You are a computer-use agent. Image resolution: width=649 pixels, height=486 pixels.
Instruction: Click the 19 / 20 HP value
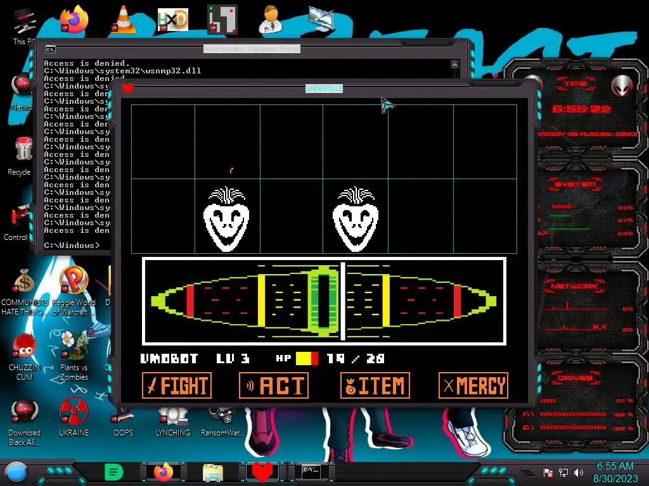pyautogui.click(x=356, y=358)
